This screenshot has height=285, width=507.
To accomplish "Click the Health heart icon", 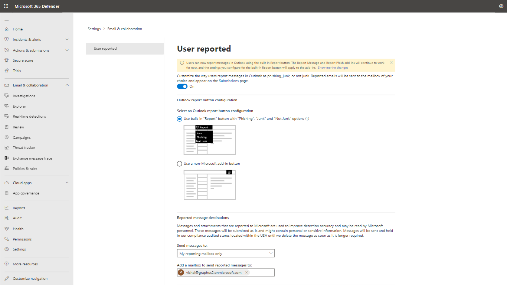I will [x=7, y=229].
